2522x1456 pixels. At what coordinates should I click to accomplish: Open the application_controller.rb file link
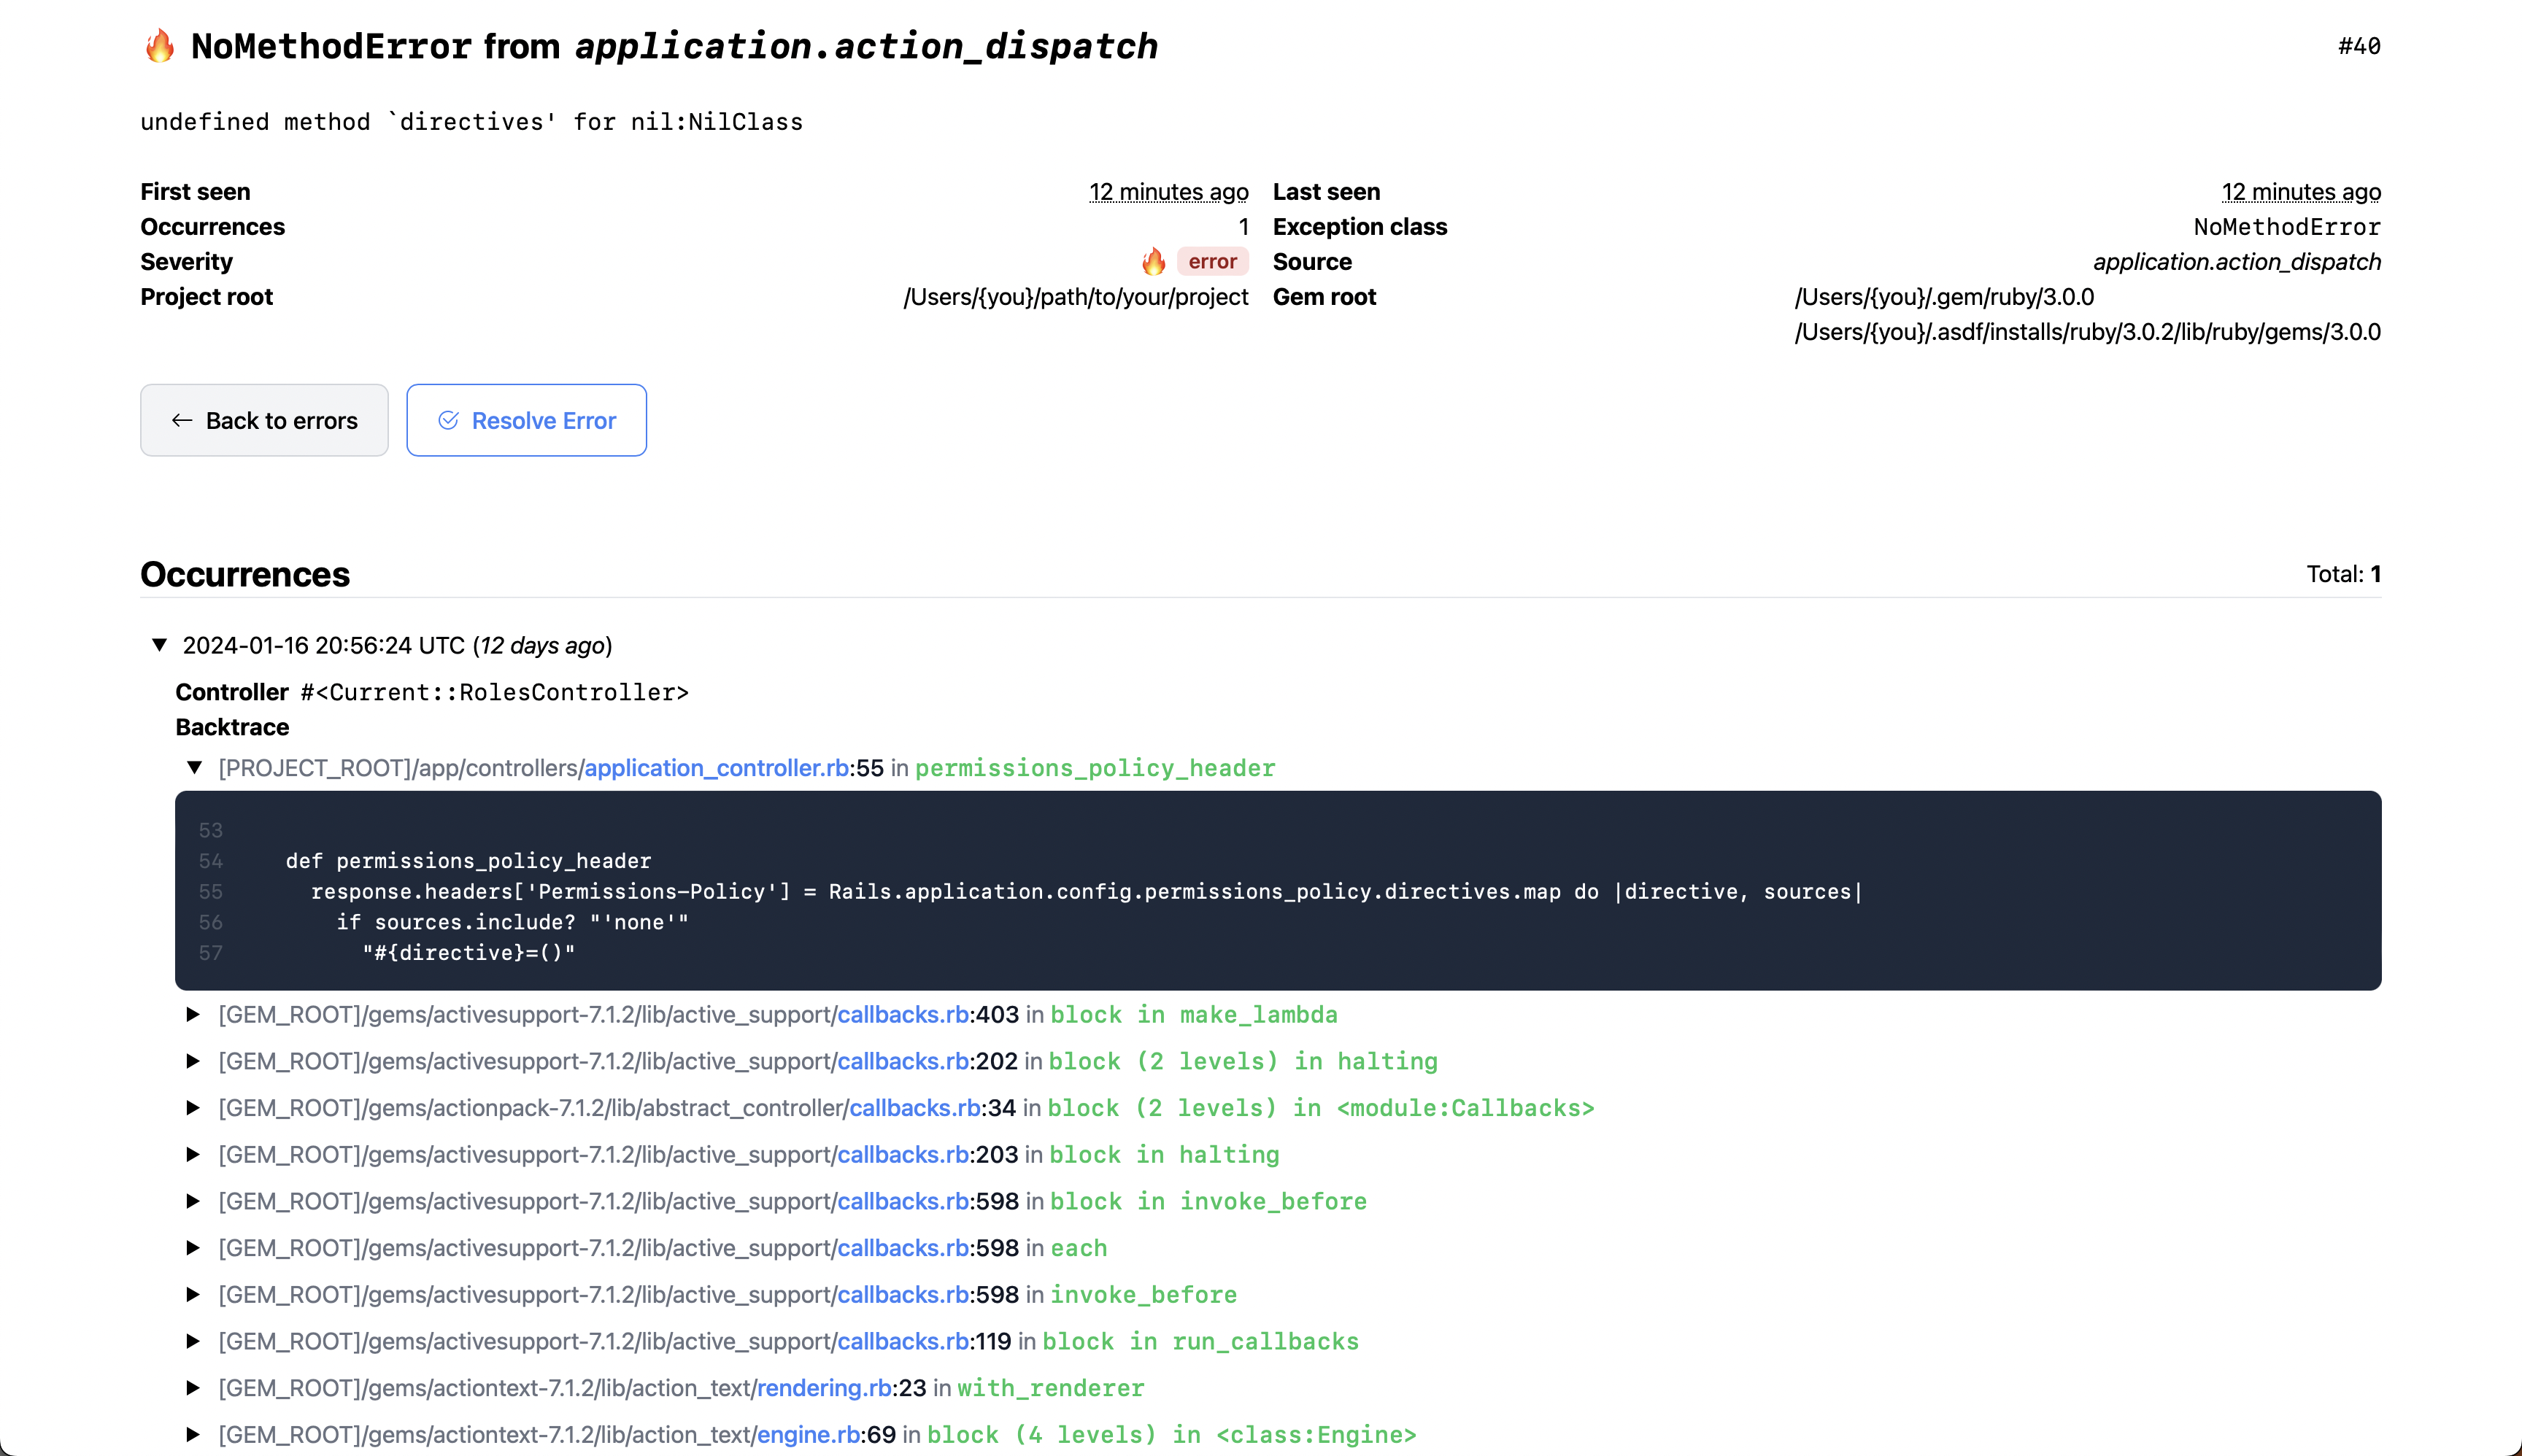717,768
